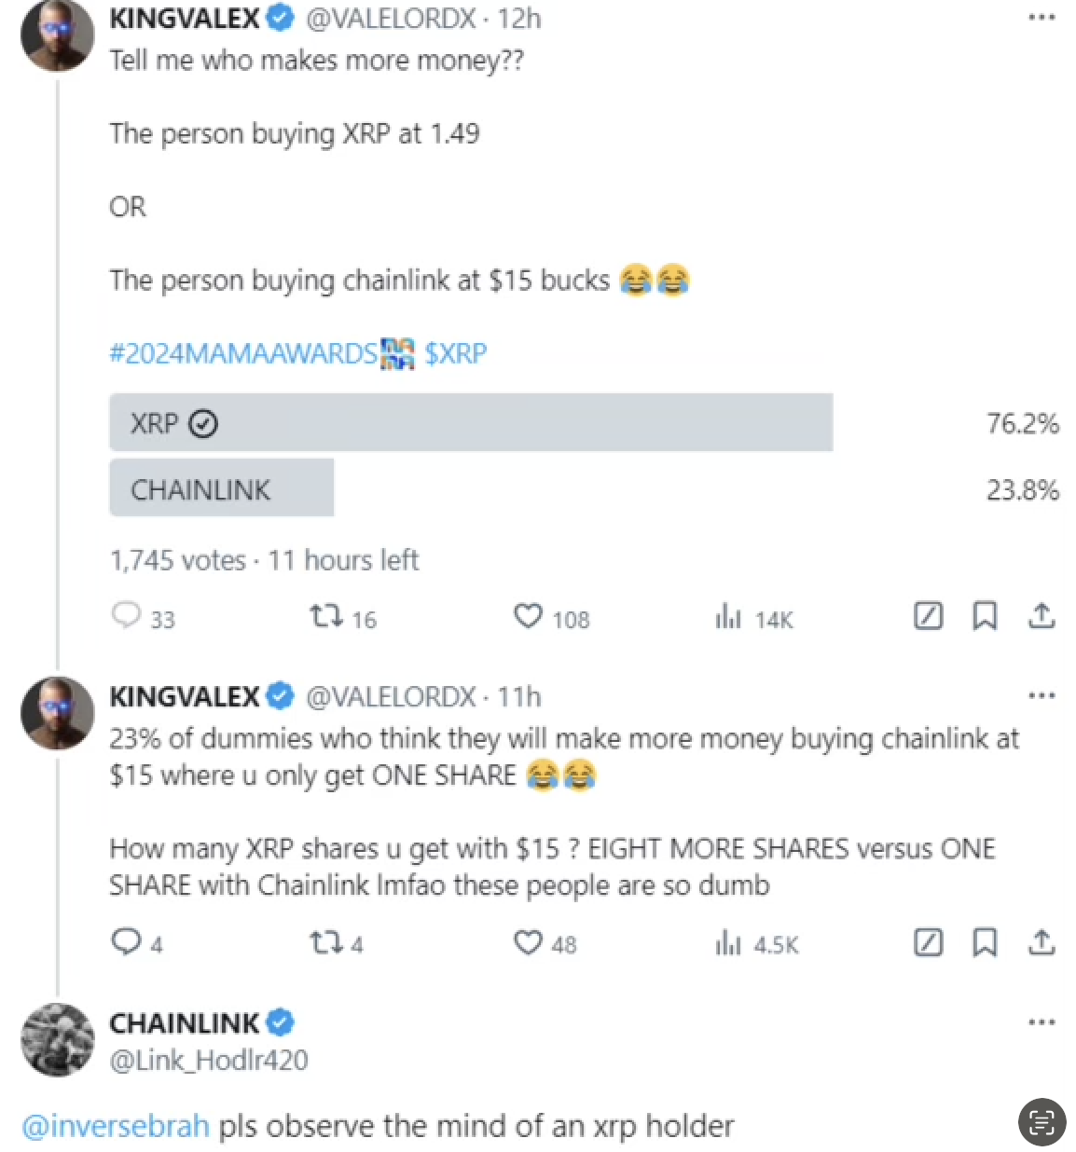Click the scan text button in the corner

click(x=1042, y=1121)
